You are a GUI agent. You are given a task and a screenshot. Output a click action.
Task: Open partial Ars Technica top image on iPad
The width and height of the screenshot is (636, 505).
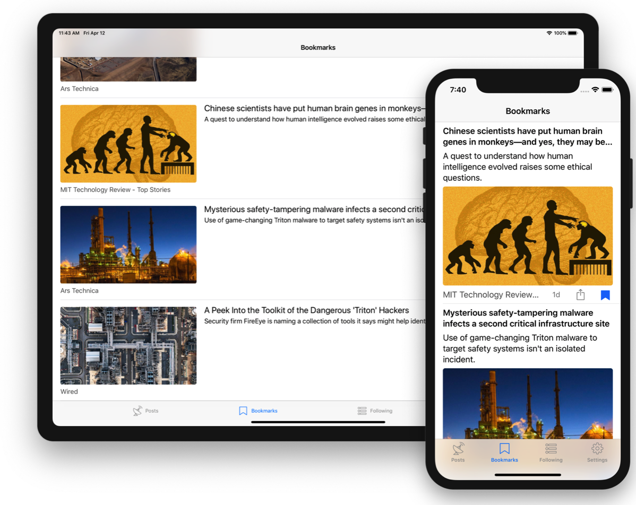click(x=128, y=69)
